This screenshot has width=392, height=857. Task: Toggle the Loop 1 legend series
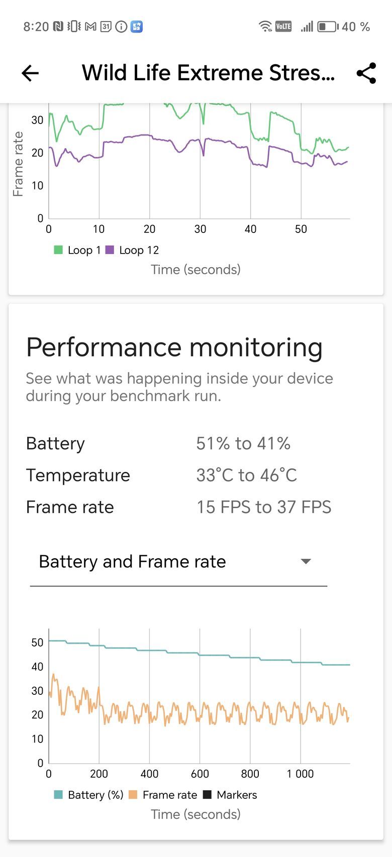[77, 250]
